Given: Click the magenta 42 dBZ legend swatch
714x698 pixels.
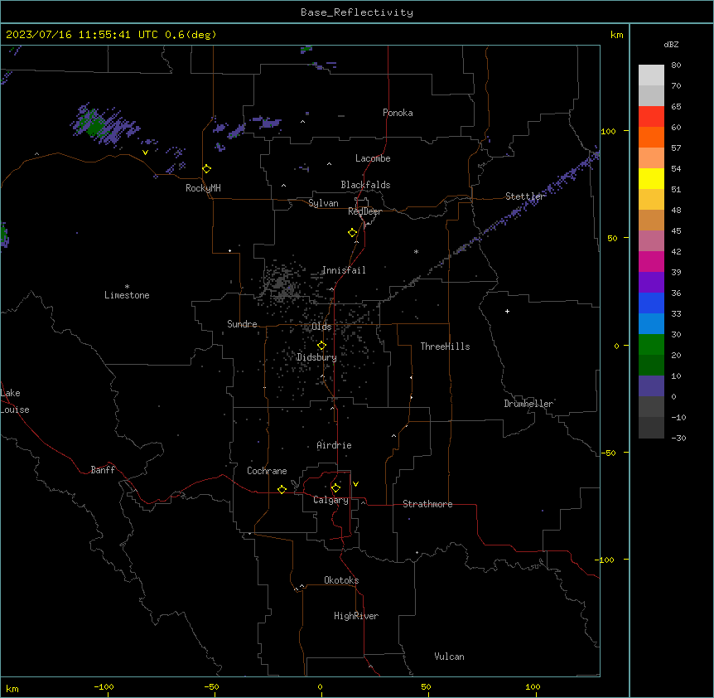Looking at the screenshot, I should 651,261.
